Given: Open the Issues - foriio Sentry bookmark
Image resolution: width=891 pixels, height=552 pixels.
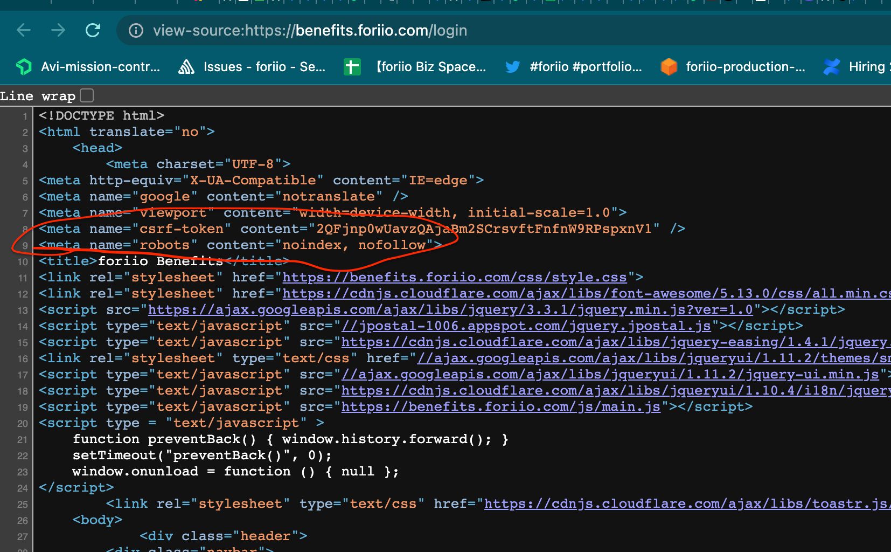Looking at the screenshot, I should tap(252, 67).
